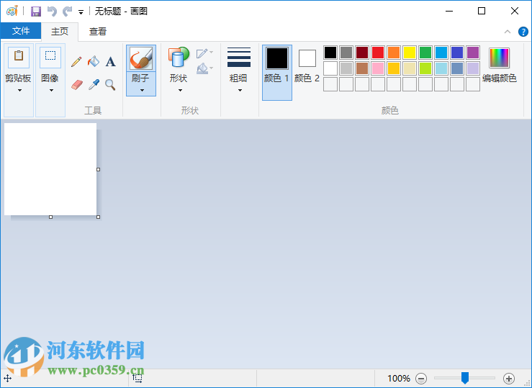Image resolution: width=532 pixels, height=388 pixels.
Task: Pick the indigo color swatch
Action: [x=457, y=53]
